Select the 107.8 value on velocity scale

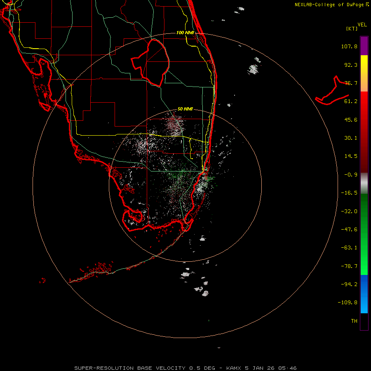[x=349, y=46]
